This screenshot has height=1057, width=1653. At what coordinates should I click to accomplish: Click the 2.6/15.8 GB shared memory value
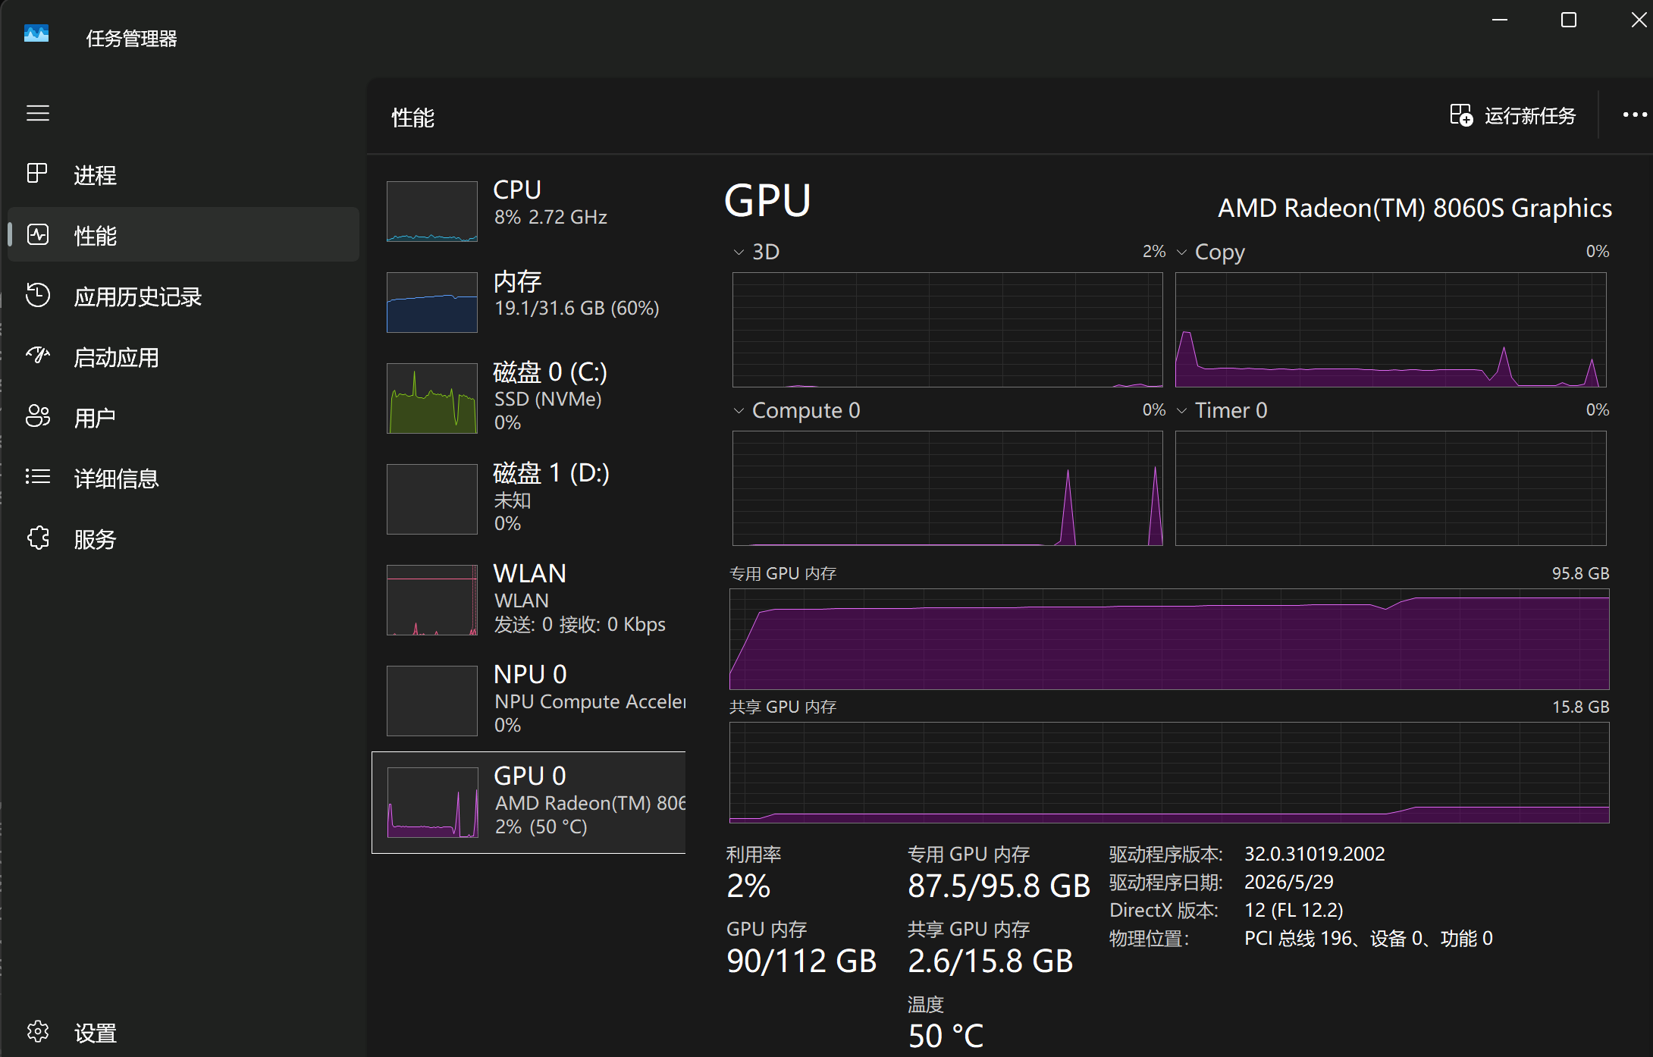pos(991,961)
